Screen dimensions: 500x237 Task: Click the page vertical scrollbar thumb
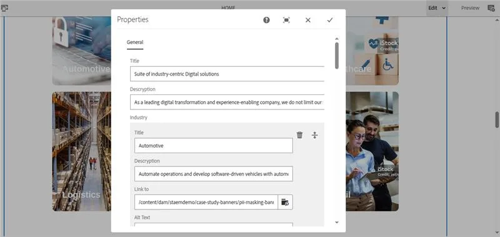pos(497,120)
